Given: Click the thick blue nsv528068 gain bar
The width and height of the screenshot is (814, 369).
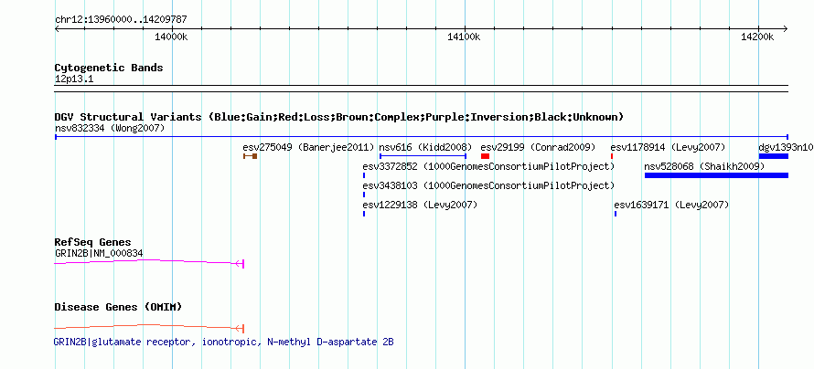Looking at the screenshot, I should click(x=716, y=175).
